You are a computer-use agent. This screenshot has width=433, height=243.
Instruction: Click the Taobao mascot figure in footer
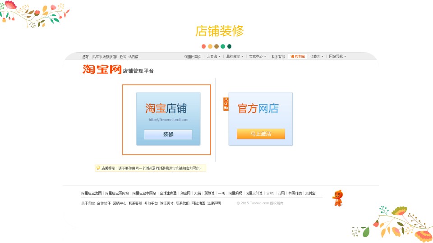(337, 198)
